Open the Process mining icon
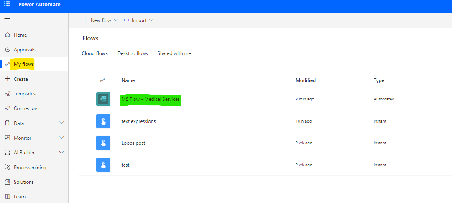 pyautogui.click(x=7, y=168)
